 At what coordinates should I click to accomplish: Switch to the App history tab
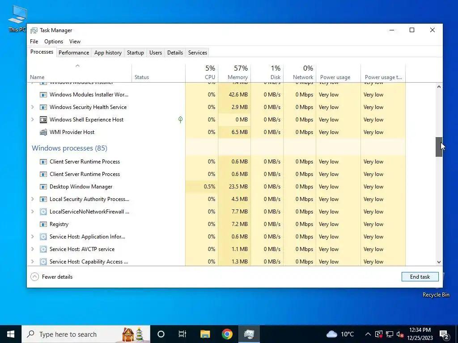(108, 53)
